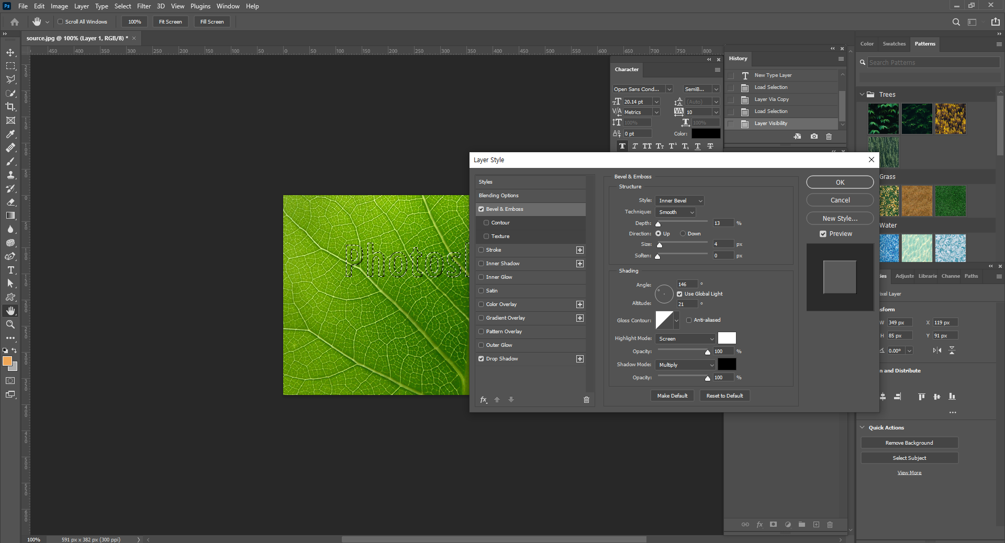
Task: Click Remove Background quick action
Action: [909, 443]
